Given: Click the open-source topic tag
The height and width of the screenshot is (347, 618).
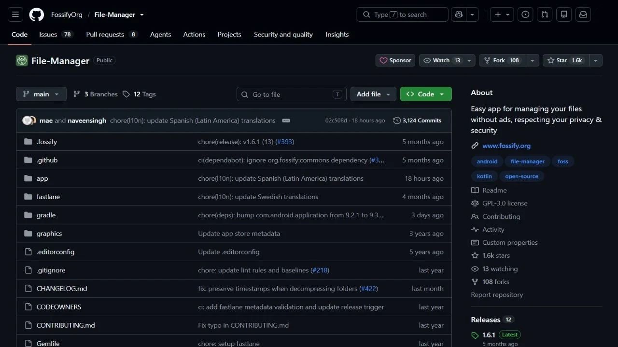Looking at the screenshot, I should pos(521,176).
